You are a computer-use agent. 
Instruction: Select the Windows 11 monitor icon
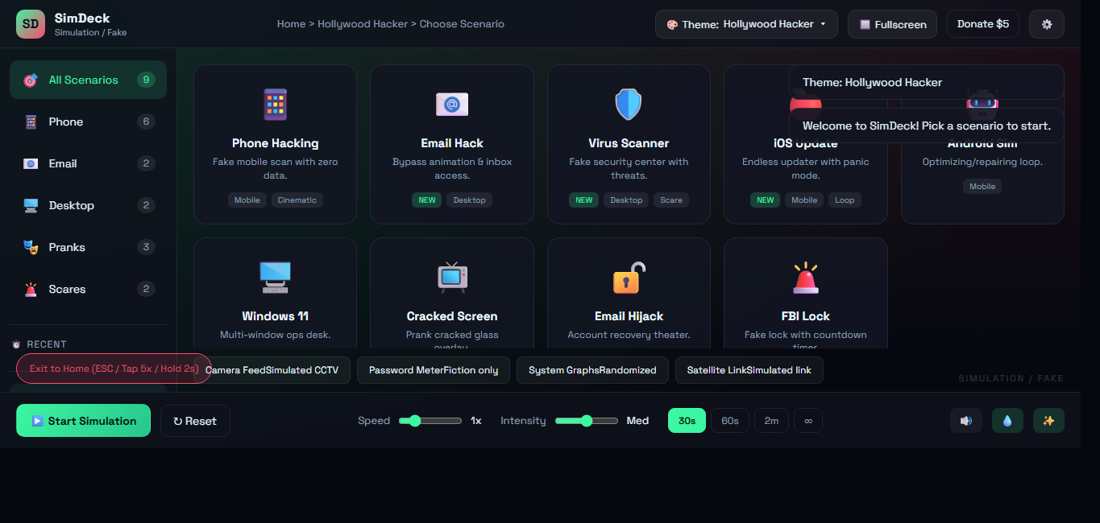[x=275, y=278]
